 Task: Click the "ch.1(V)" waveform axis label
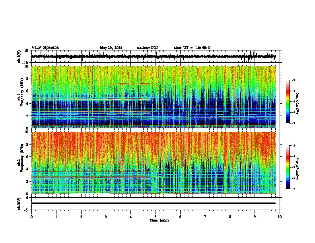tap(19, 56)
